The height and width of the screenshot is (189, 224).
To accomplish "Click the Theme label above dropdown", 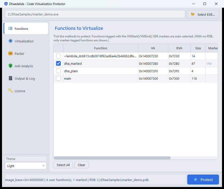I will click(x=11, y=159).
